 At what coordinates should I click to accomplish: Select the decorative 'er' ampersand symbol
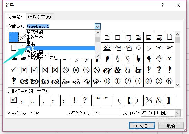[107, 70]
